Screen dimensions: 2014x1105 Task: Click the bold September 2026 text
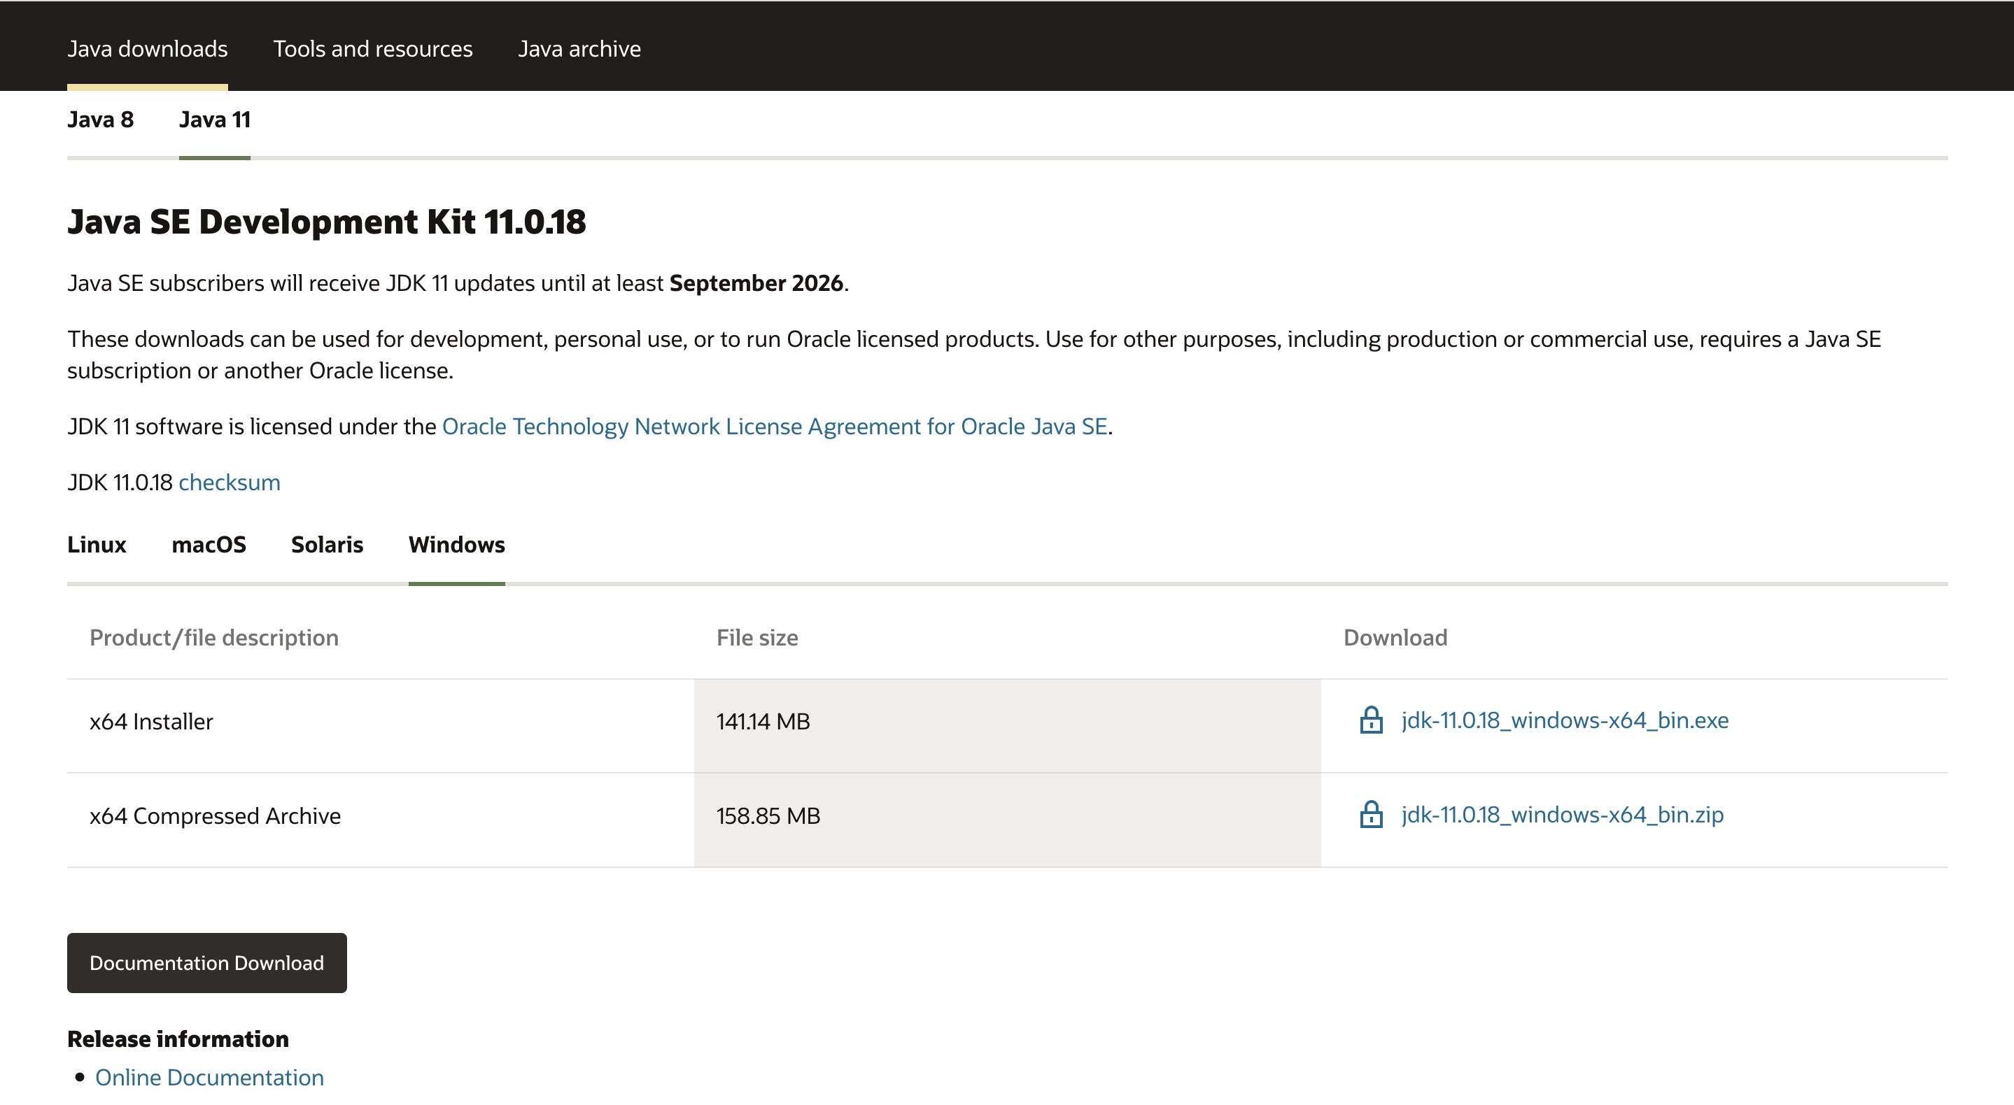756,283
